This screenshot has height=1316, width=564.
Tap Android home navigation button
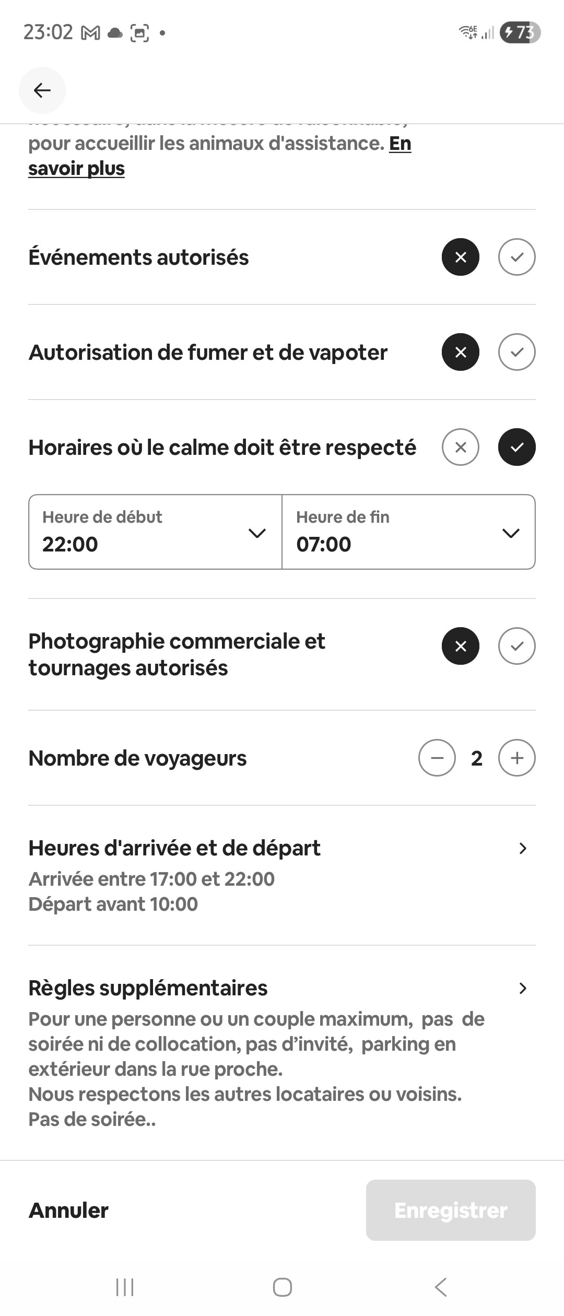(283, 1287)
